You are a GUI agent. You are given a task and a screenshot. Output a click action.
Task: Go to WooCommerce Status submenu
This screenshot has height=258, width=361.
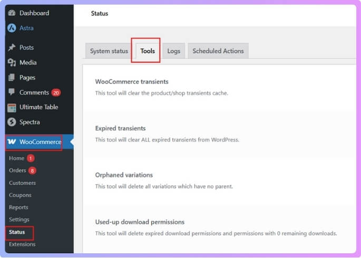tap(17, 232)
